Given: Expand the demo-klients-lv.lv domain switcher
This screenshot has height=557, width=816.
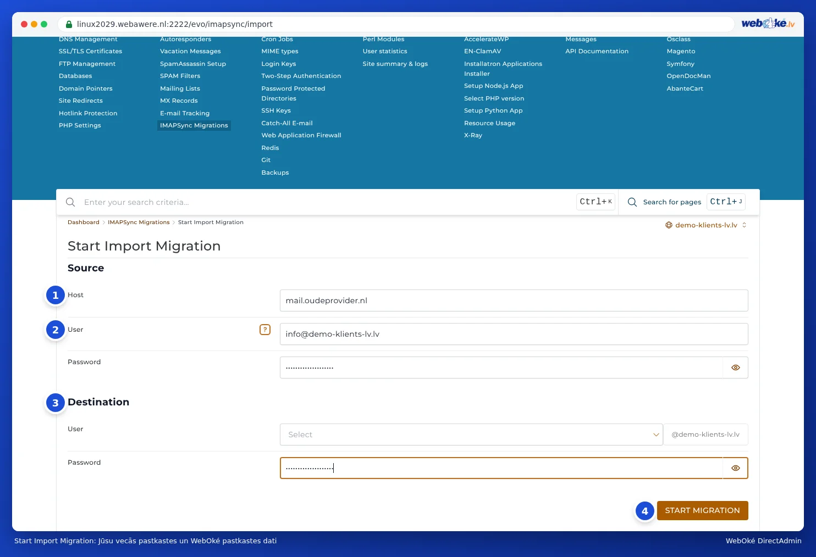Looking at the screenshot, I should (706, 225).
